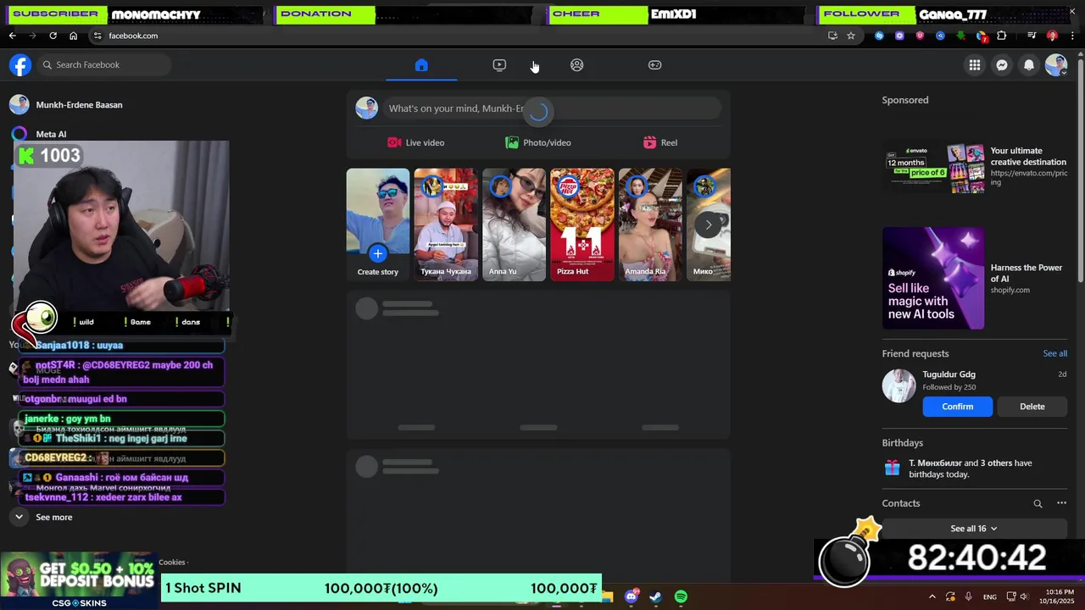Add a Photo/video post
The image size is (1085, 610).
click(538, 142)
